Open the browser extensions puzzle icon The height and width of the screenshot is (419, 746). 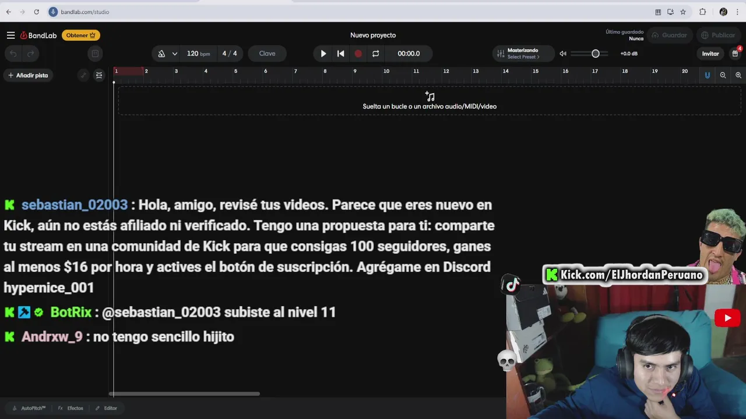[702, 12]
